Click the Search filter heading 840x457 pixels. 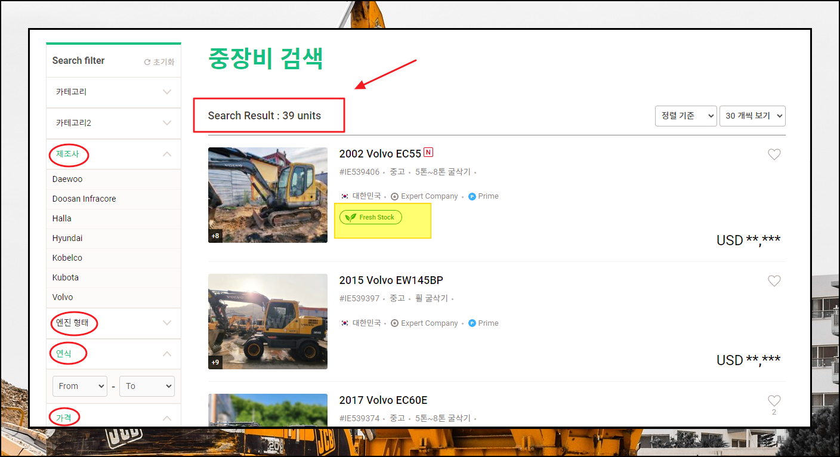pos(78,61)
